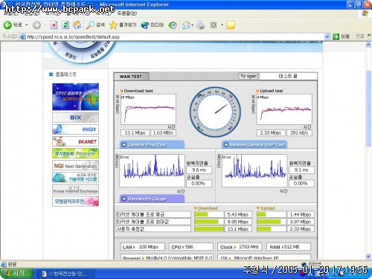Open the General Ping Test section
Viewport: 372px width, 279px height.
click(x=152, y=144)
